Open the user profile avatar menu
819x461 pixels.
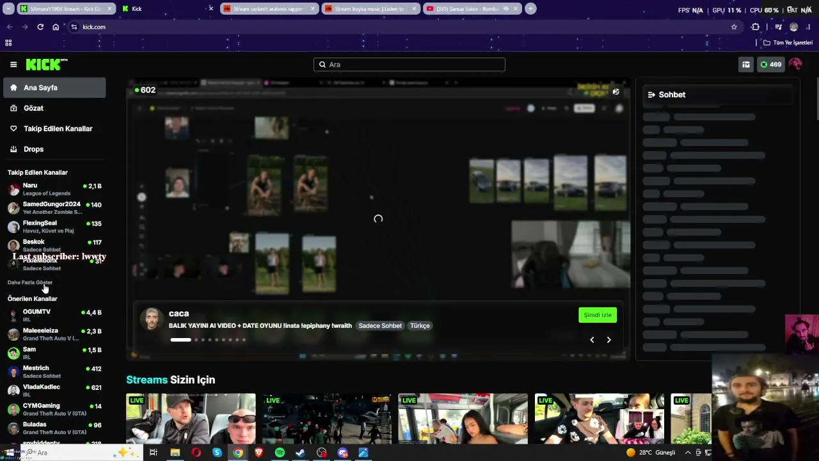(x=795, y=65)
